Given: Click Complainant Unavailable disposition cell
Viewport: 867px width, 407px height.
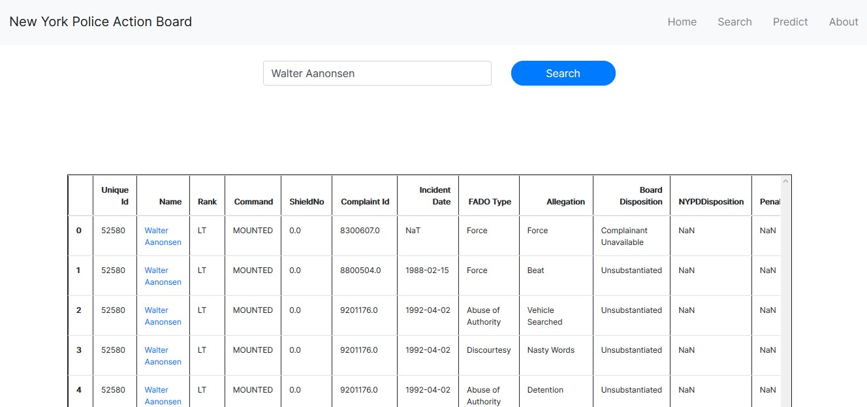Looking at the screenshot, I should coord(631,236).
